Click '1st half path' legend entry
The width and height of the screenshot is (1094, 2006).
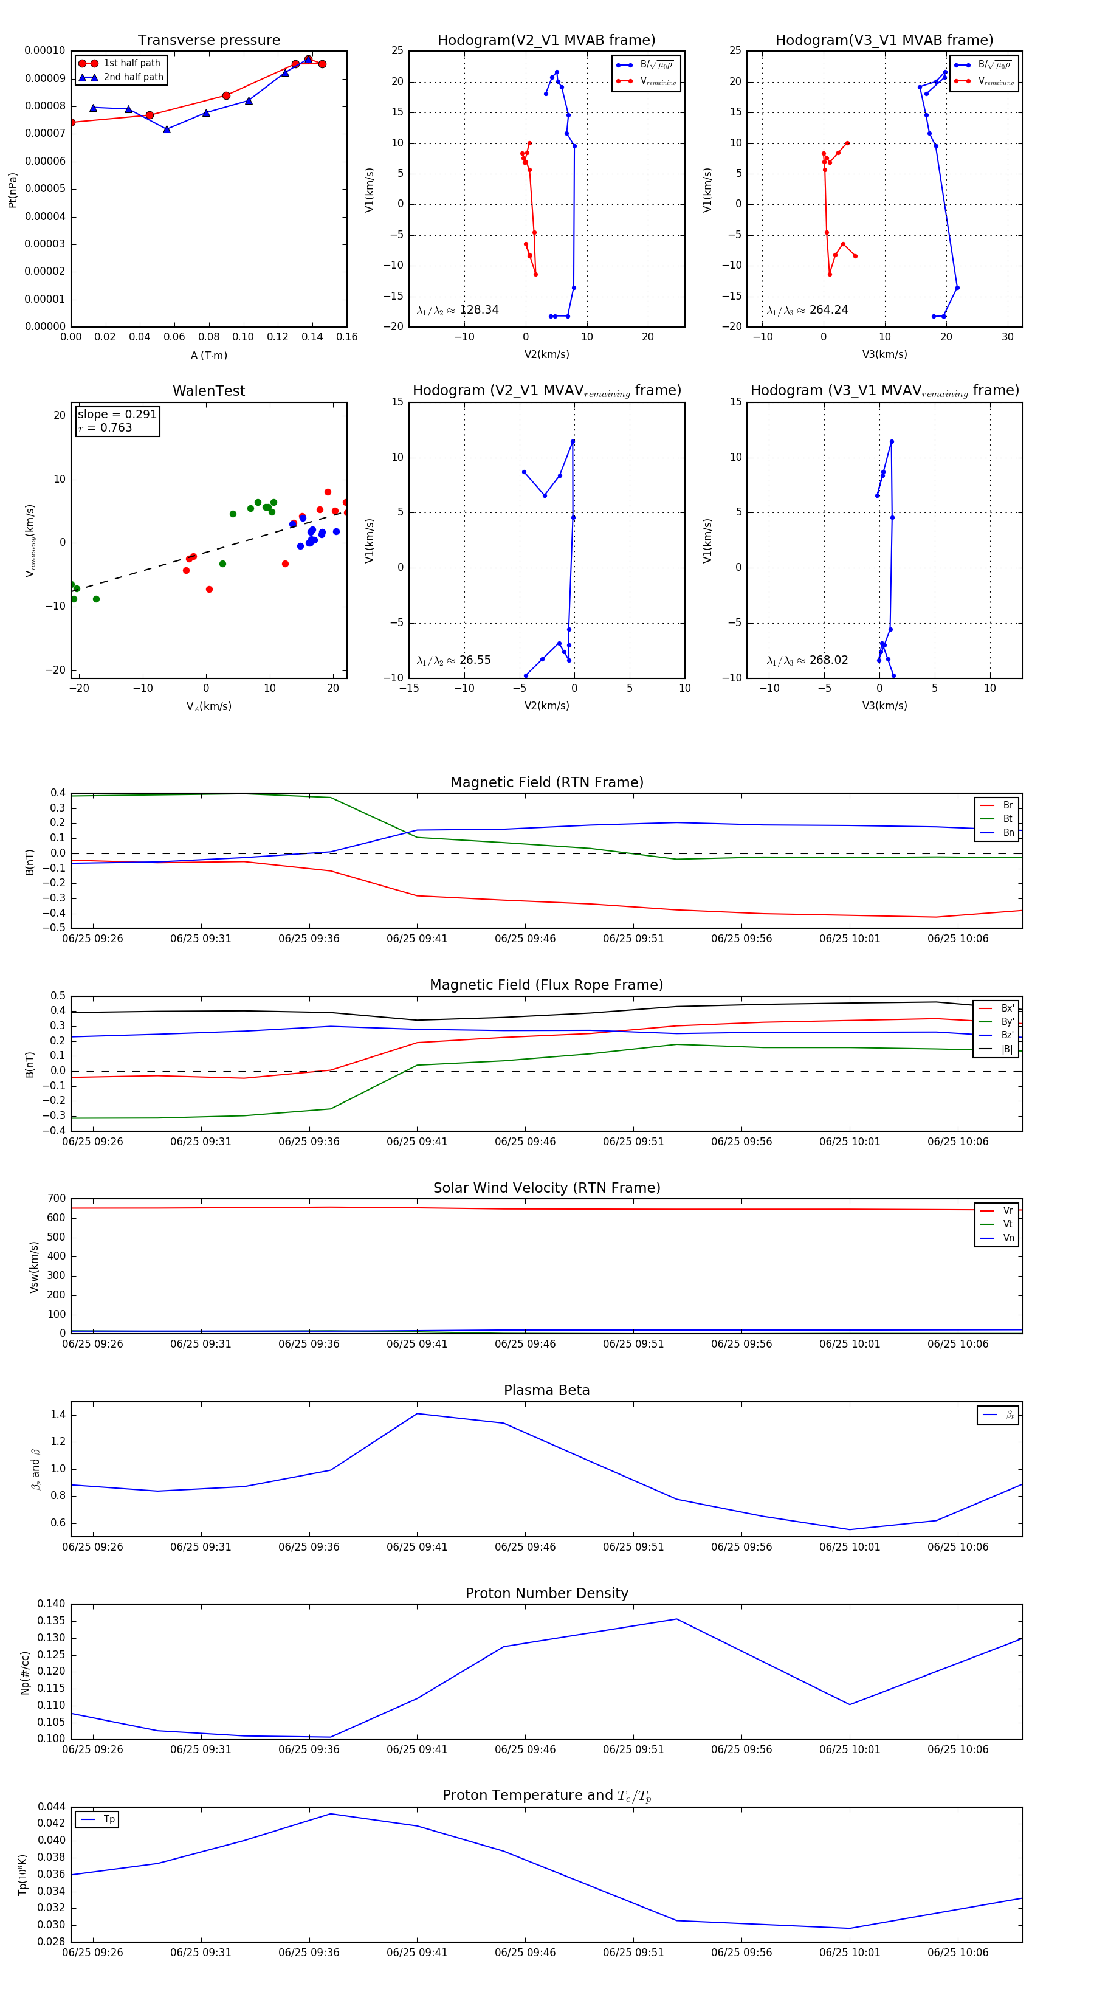[120, 63]
